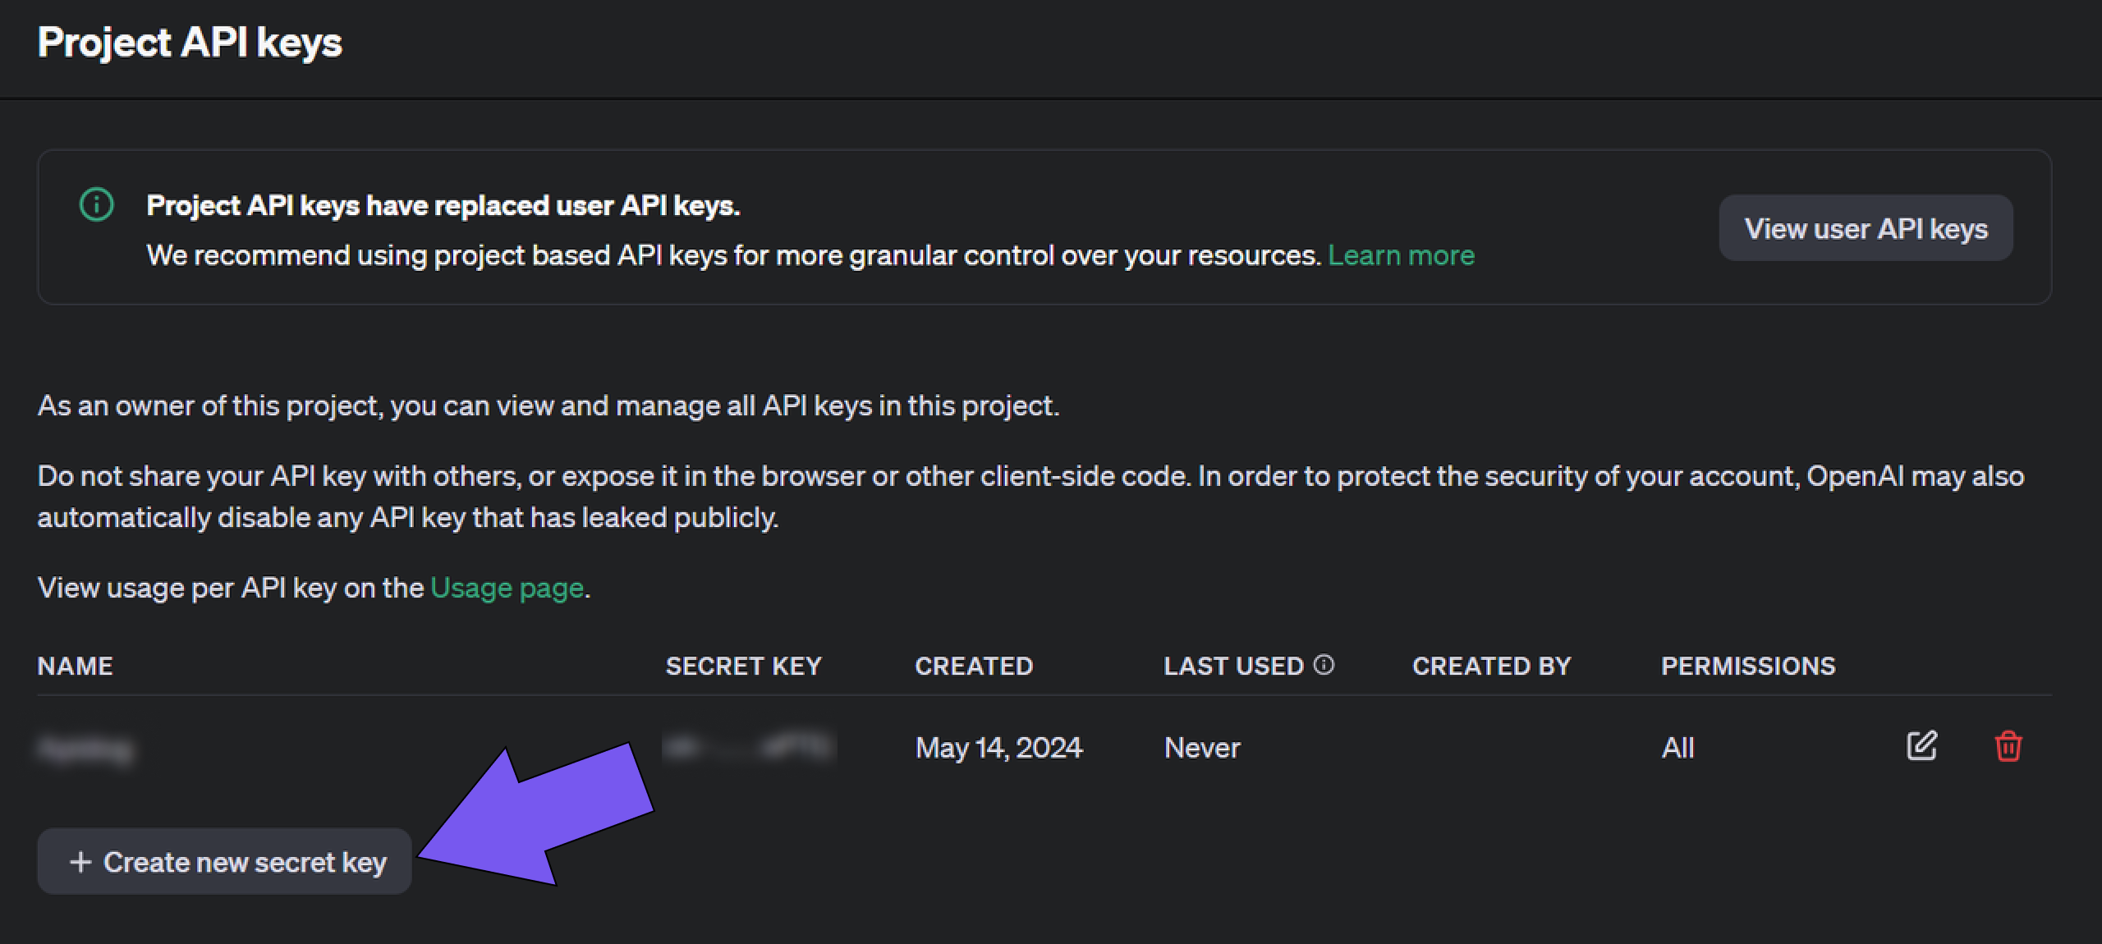Open the Usage page link

(x=506, y=587)
